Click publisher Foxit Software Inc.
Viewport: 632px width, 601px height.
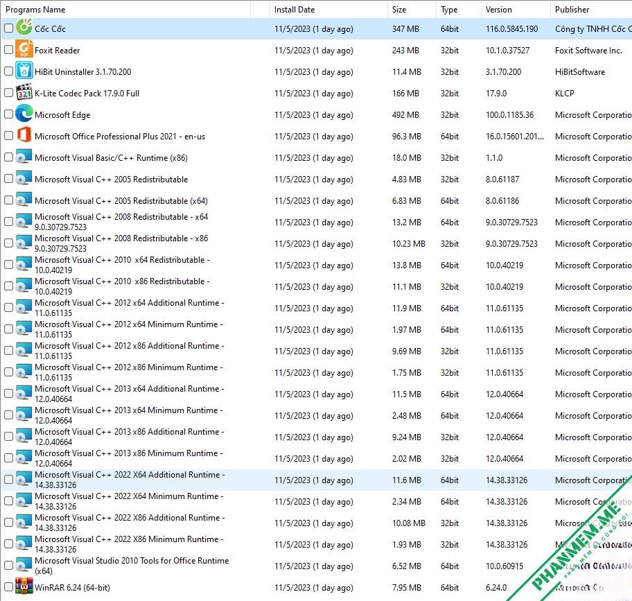[x=588, y=51]
